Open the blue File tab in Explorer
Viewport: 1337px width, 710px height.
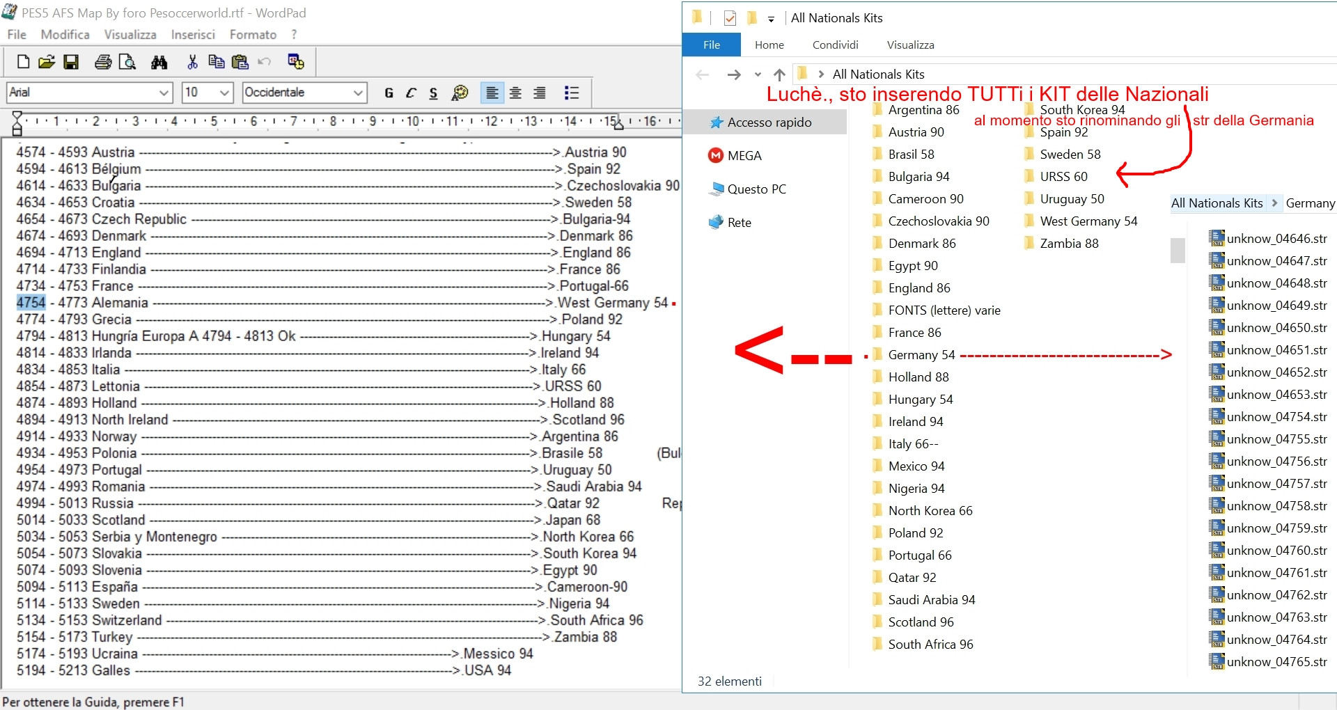pos(711,45)
